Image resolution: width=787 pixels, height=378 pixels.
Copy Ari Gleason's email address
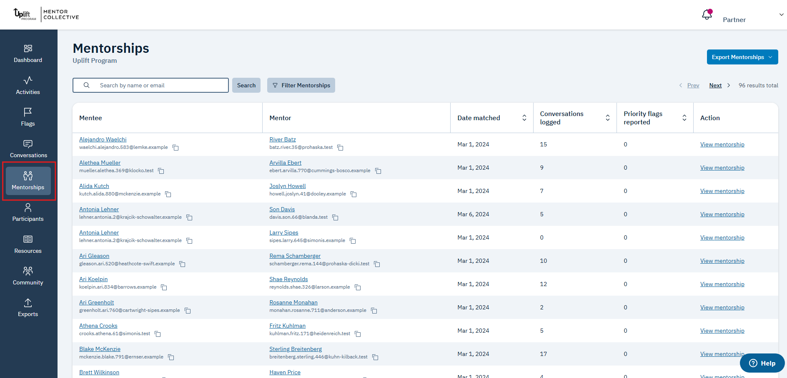coord(182,264)
